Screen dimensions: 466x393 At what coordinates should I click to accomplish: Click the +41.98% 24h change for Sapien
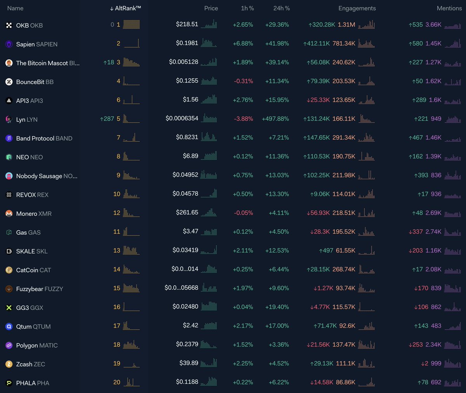pos(277,43)
